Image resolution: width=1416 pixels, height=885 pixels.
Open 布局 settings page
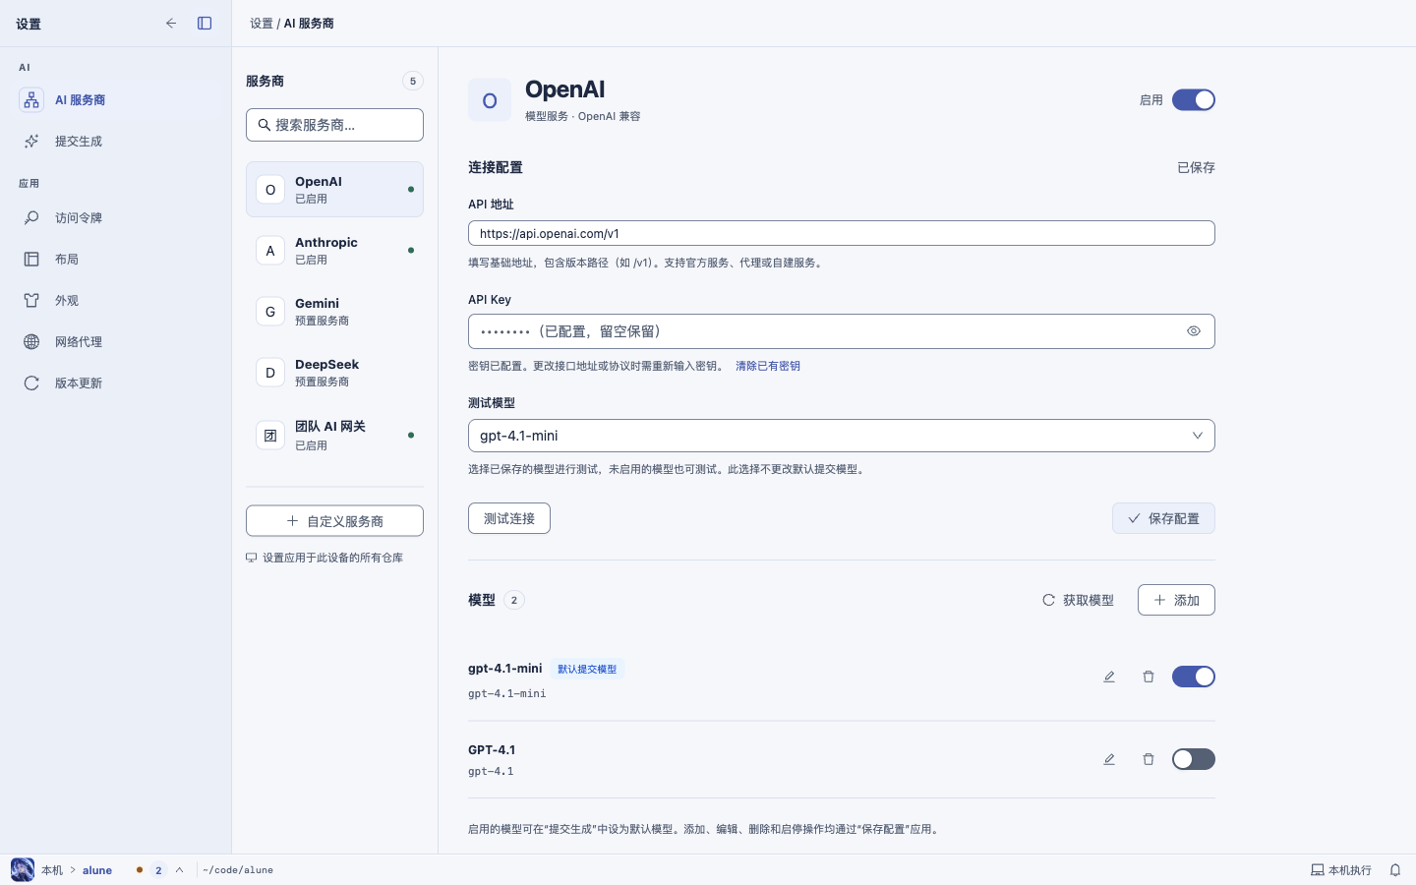point(115,260)
